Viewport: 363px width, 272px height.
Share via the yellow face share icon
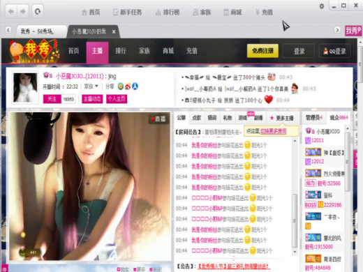pyautogui.click(x=121, y=86)
